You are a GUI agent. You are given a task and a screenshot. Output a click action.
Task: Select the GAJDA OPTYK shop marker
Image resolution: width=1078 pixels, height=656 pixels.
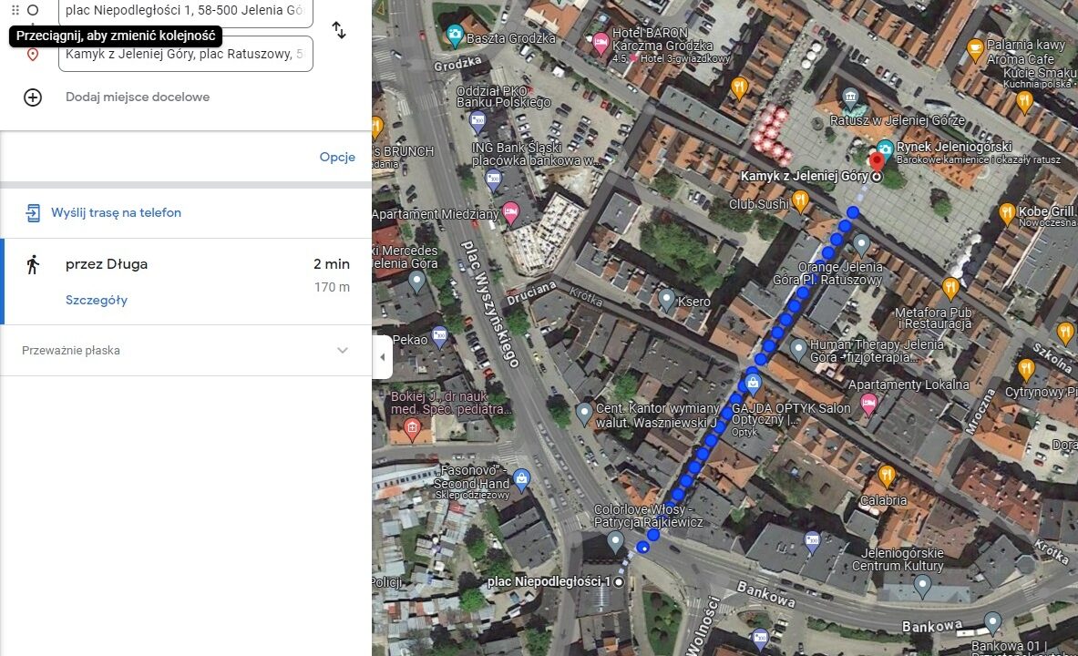coord(752,384)
